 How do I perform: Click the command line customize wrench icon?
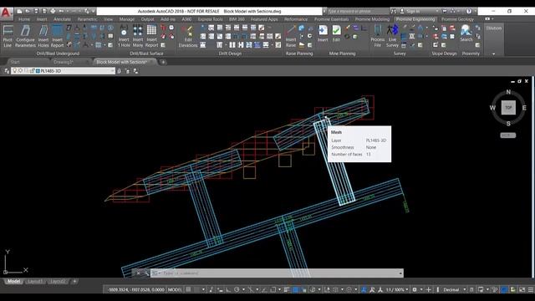[146, 273]
